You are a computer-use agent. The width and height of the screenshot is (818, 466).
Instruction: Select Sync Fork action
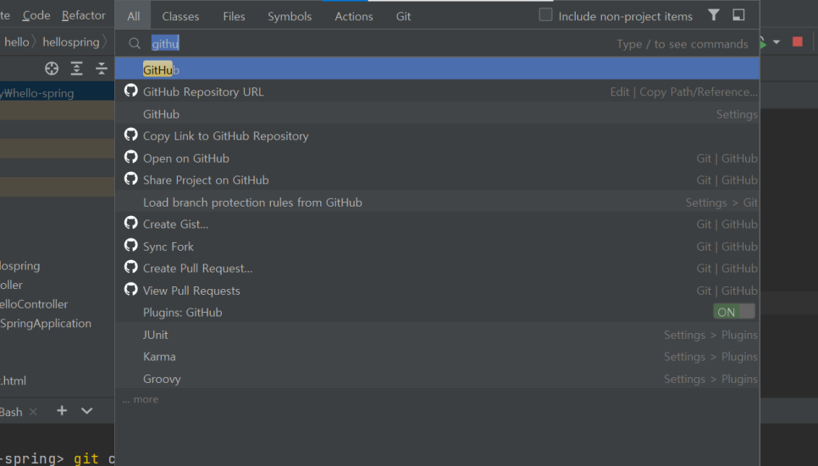click(x=437, y=246)
